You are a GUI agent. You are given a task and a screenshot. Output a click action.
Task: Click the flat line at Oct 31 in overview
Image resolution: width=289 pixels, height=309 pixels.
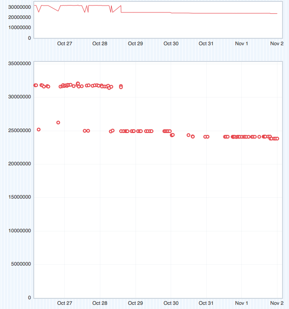(206, 13)
